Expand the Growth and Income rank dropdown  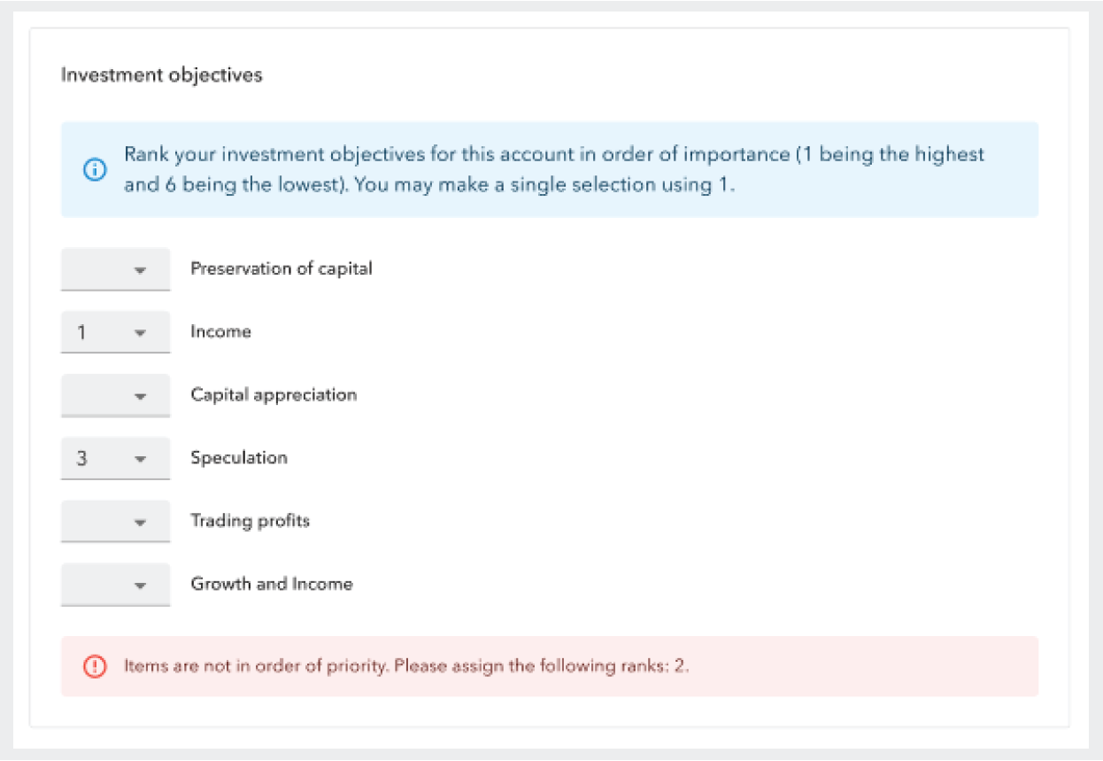(115, 585)
